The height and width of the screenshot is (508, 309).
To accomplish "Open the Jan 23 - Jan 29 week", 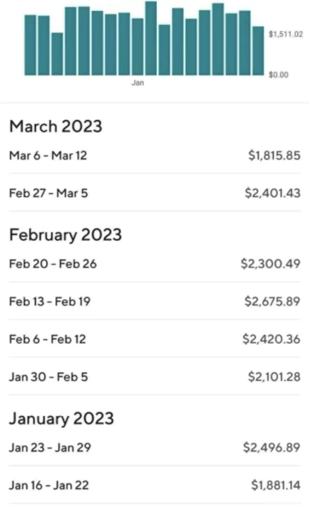I will pyautogui.click(x=155, y=448).
